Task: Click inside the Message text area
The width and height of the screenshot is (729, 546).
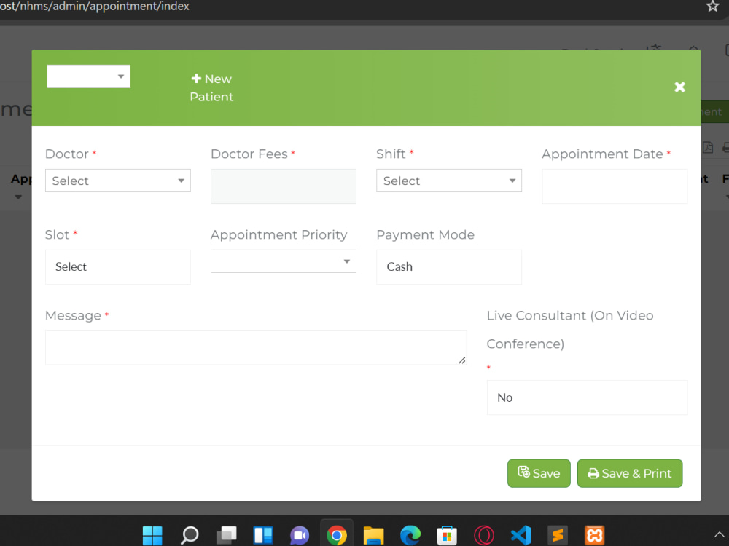Action: tap(256, 347)
